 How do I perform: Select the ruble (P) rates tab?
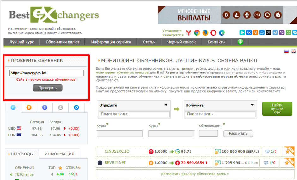(13, 107)
